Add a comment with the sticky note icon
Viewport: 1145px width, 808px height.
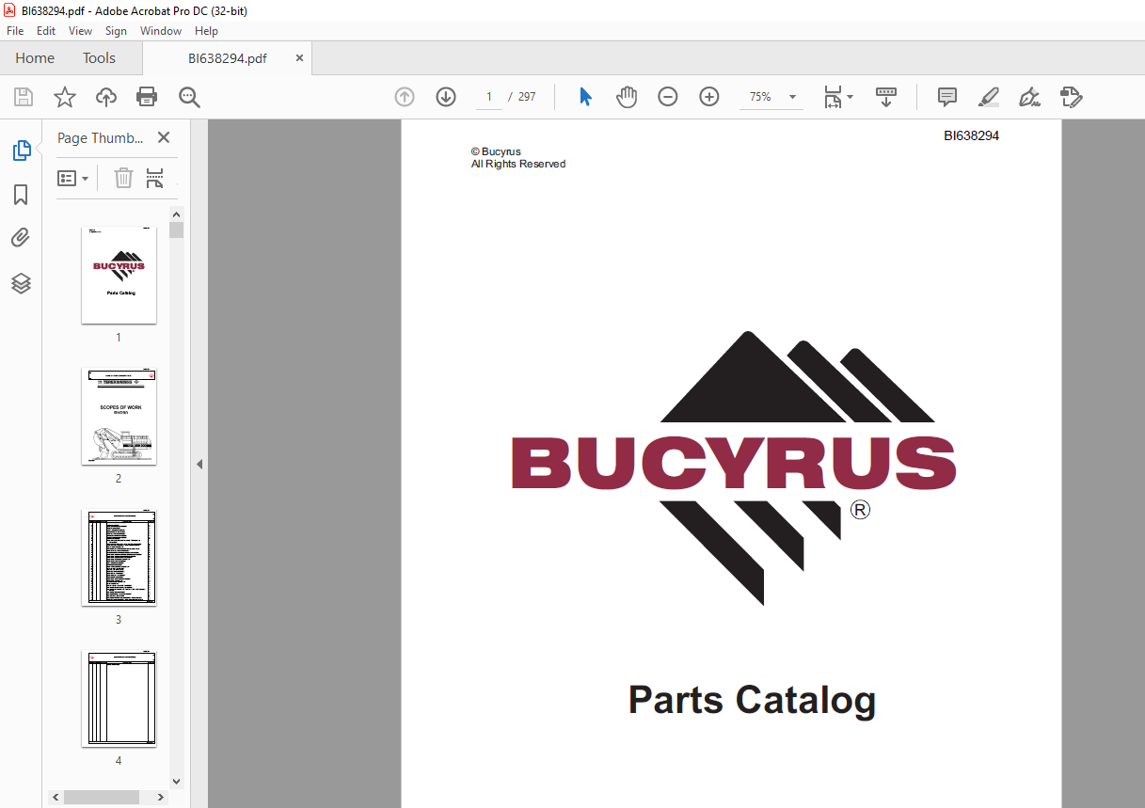point(947,97)
